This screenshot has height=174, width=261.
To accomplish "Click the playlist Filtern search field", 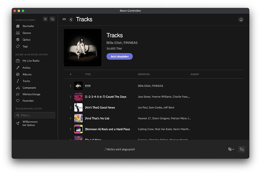I will [x=34, y=115].
